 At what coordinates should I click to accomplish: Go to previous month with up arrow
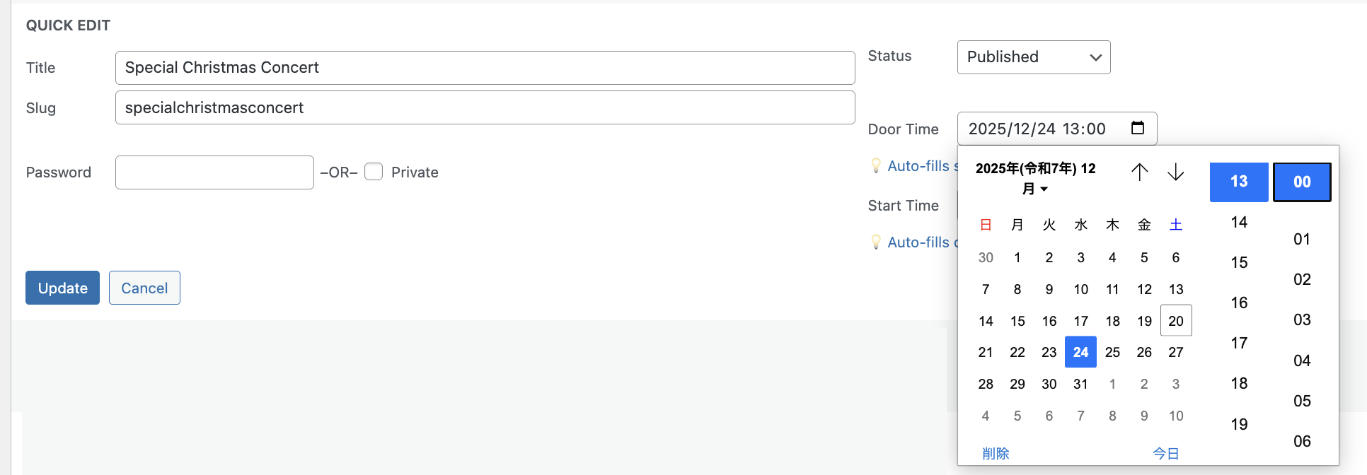pos(1139,172)
